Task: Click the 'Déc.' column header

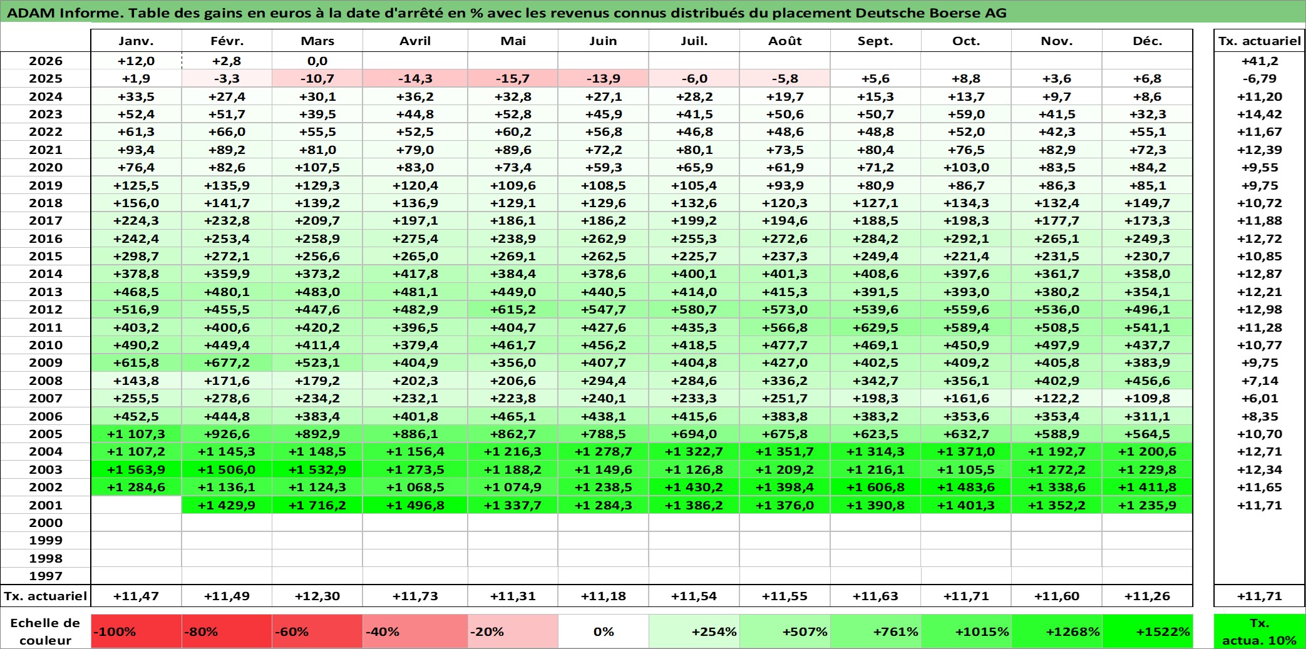Action: click(x=1148, y=41)
